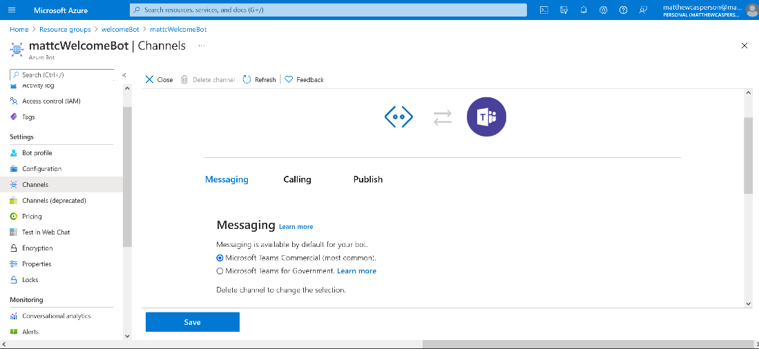
Task: Launch Cloud Shell from the top bar
Action: pos(544,10)
